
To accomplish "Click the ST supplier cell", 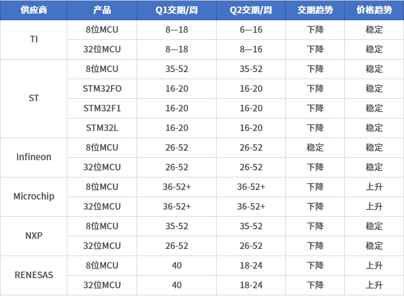I will pyautogui.click(x=34, y=98).
